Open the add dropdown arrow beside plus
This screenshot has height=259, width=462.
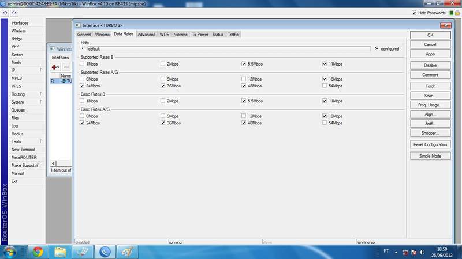[x=58, y=67]
